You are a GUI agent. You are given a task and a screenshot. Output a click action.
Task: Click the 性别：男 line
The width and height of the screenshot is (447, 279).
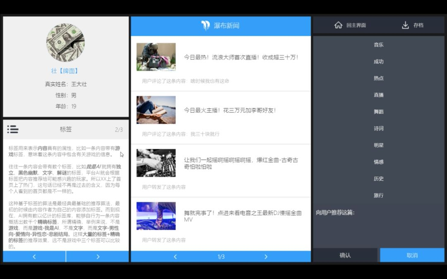point(66,95)
